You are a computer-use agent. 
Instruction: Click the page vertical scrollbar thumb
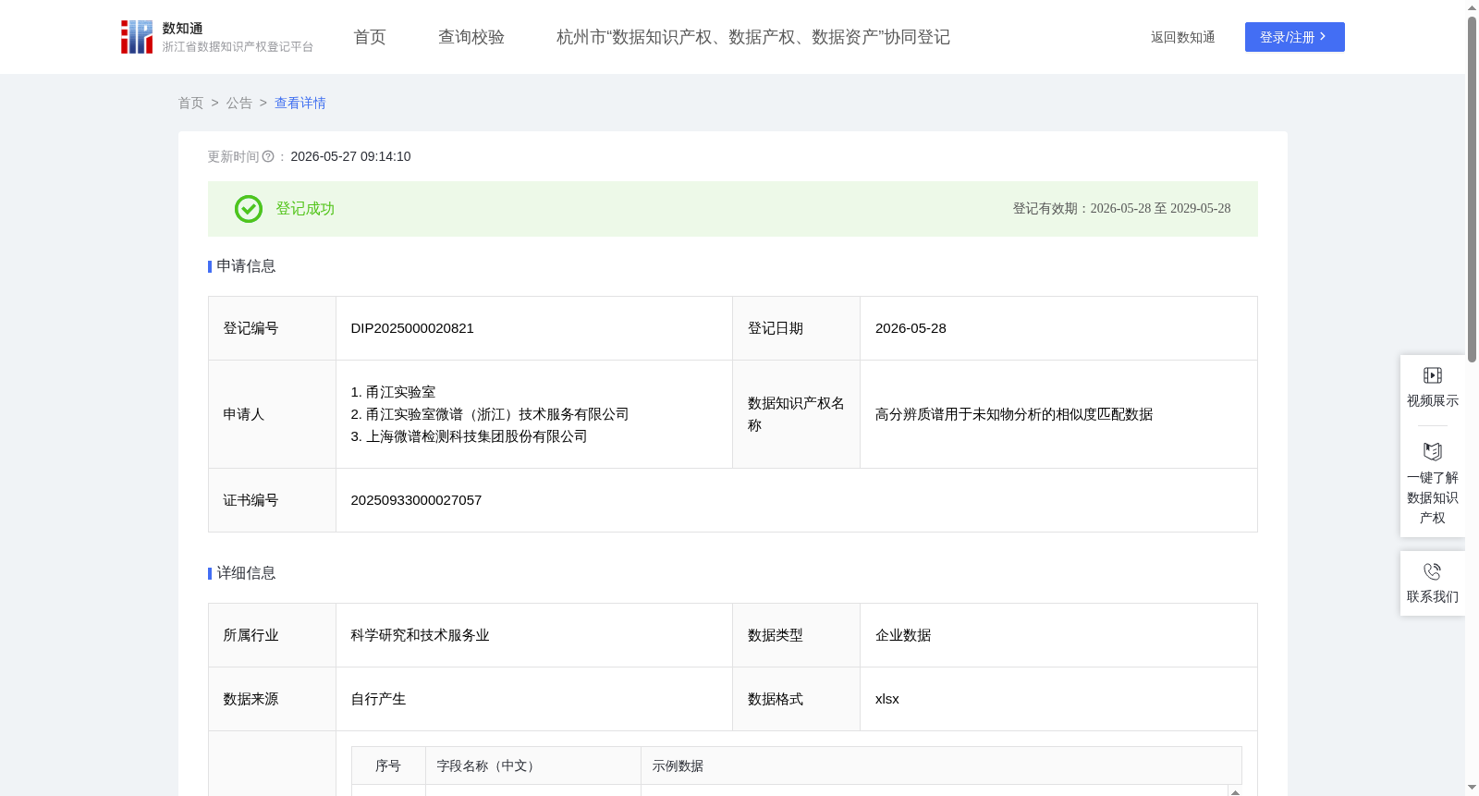[x=1472, y=189]
